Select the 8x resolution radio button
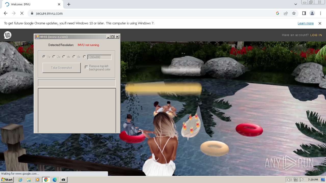Image resolution: width=326 pixels, height=183 pixels. click(x=74, y=57)
